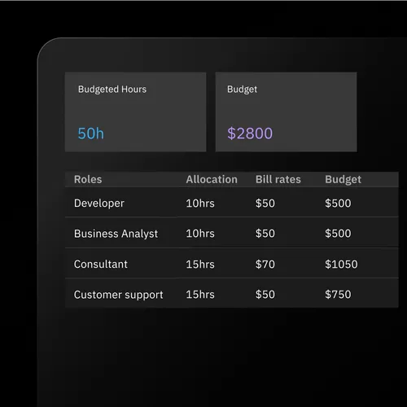407x407 pixels.
Task: Edit Consultant's $70 bill rate
Action: coord(265,265)
